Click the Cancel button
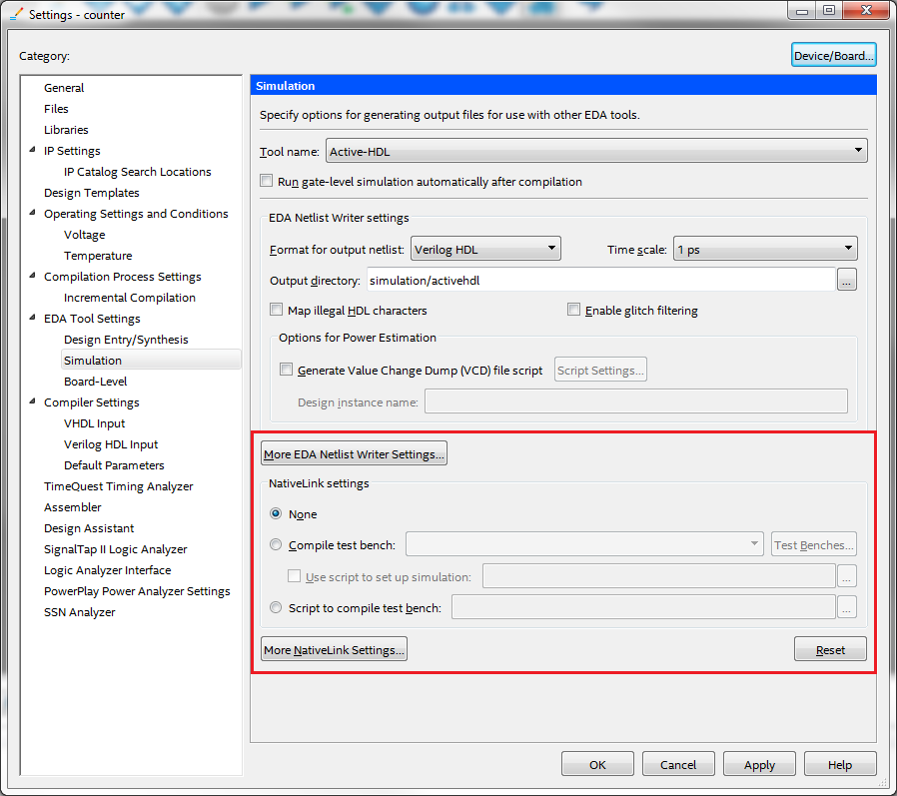The width and height of the screenshot is (897, 796). coord(678,764)
